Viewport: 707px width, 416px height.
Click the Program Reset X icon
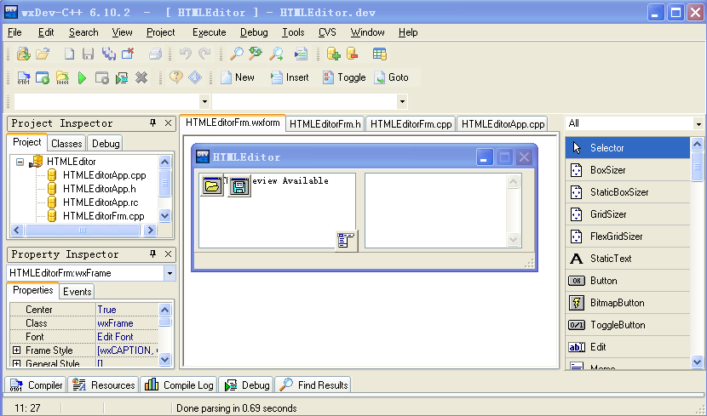click(x=141, y=77)
